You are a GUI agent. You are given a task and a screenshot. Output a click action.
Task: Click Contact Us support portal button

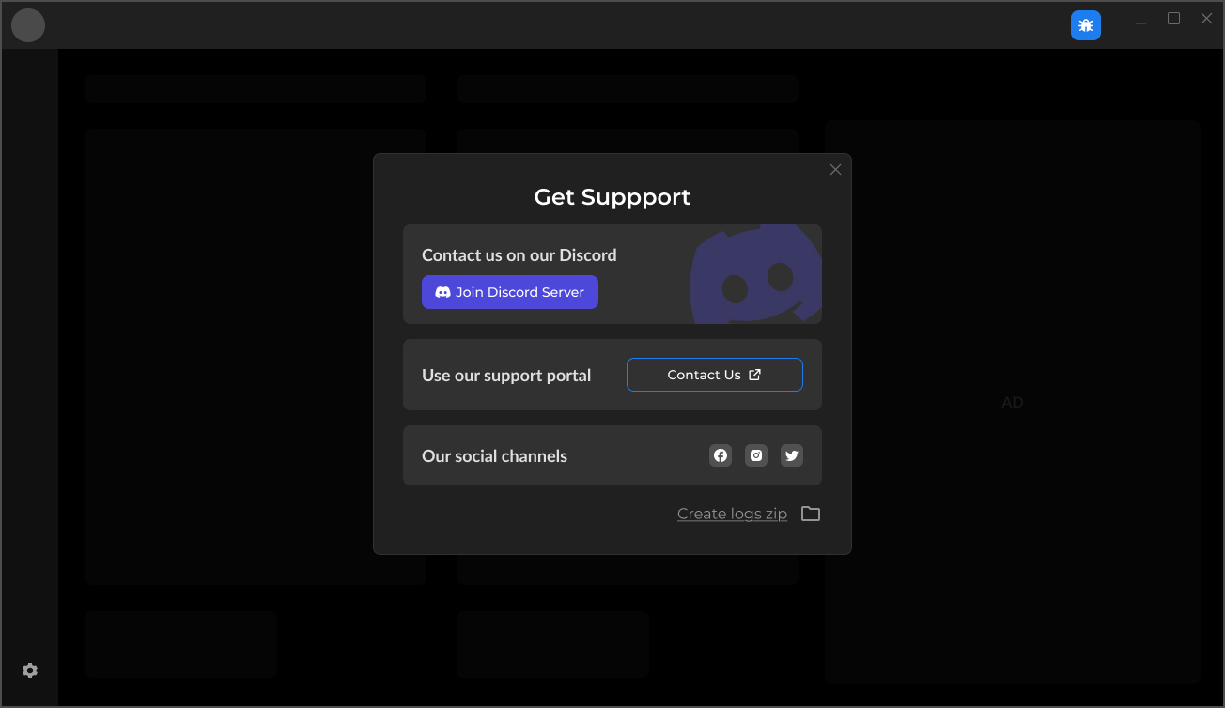coord(715,375)
